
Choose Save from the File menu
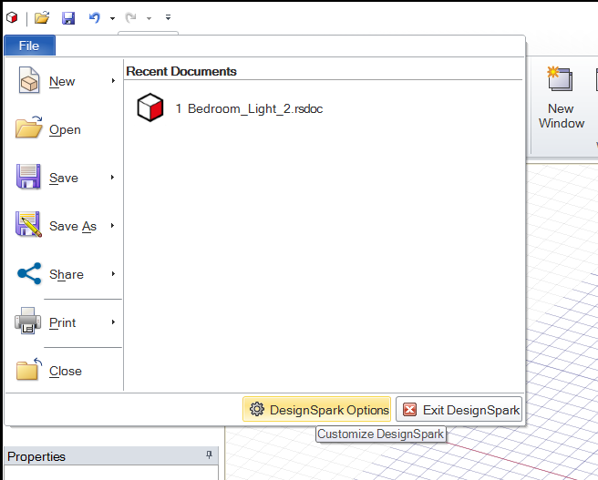tap(63, 178)
